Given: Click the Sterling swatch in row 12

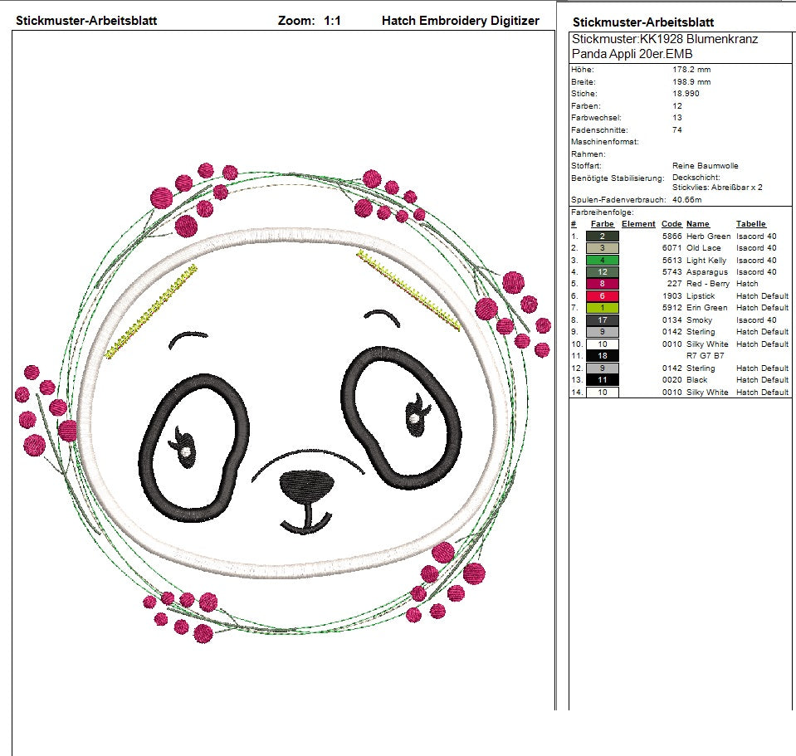Looking at the screenshot, I should coord(602,368).
